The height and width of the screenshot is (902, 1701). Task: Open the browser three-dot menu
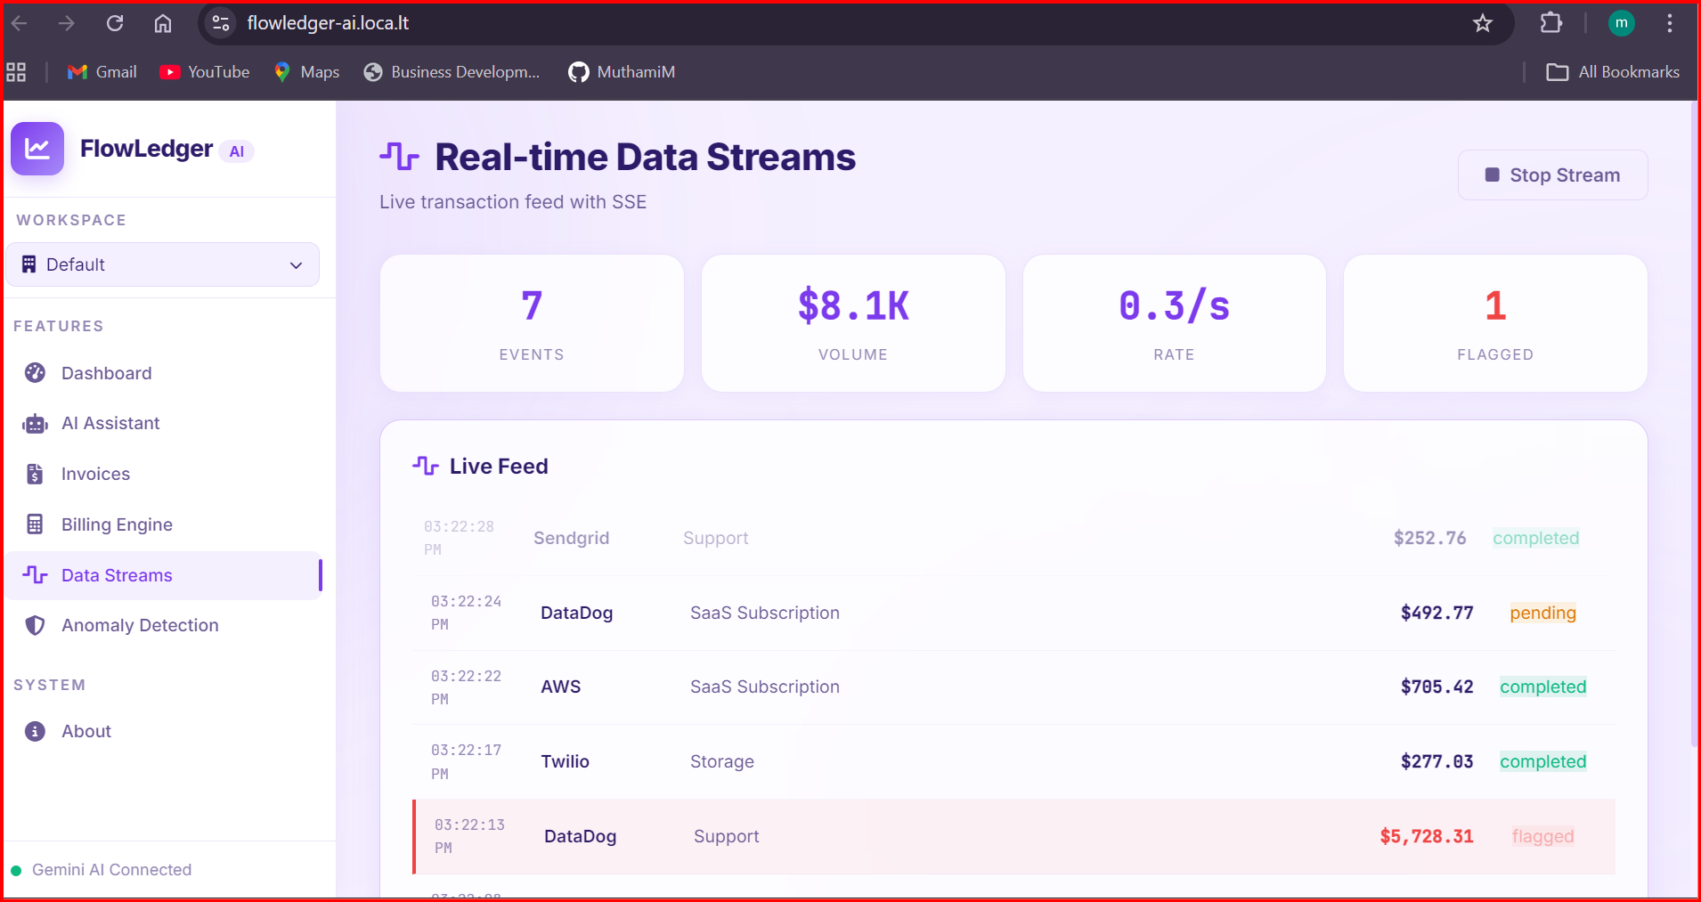point(1670,23)
